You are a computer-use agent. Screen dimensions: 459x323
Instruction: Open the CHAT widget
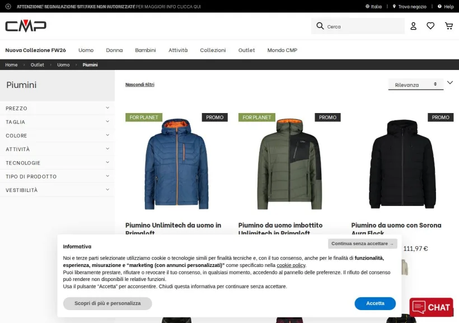(x=431, y=307)
